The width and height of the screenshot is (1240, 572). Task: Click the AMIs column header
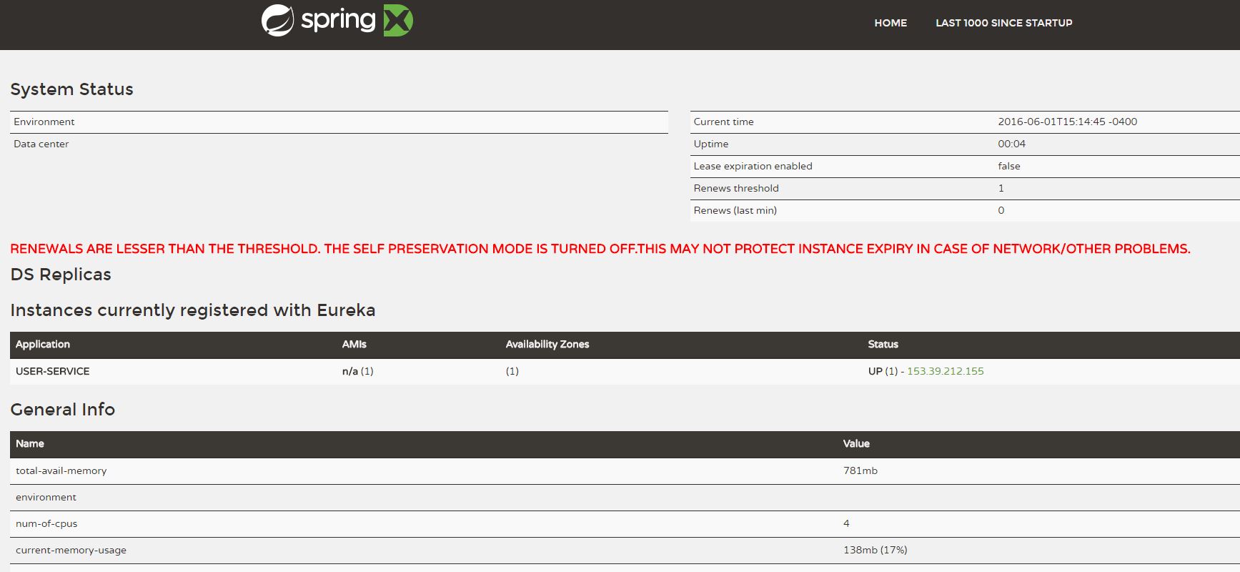tap(354, 344)
